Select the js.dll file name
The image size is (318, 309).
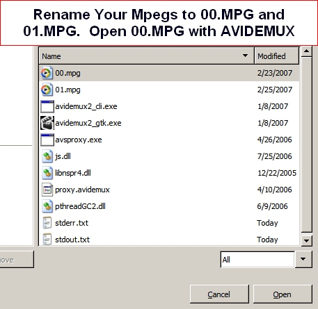coord(63,156)
